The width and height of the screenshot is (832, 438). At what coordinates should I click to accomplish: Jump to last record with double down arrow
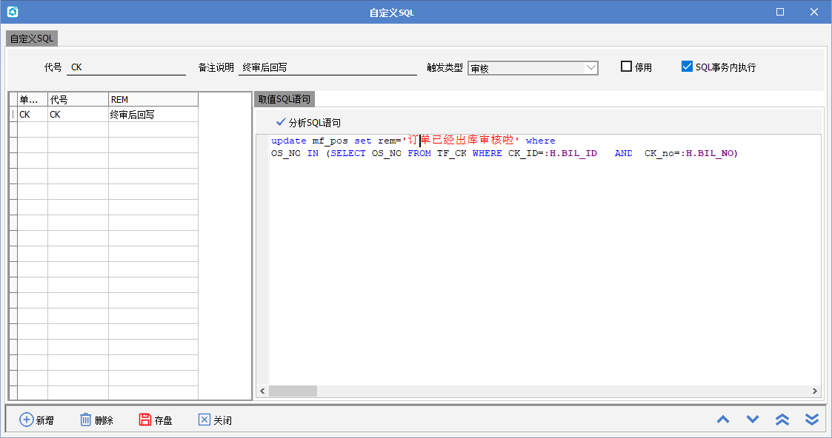812,420
